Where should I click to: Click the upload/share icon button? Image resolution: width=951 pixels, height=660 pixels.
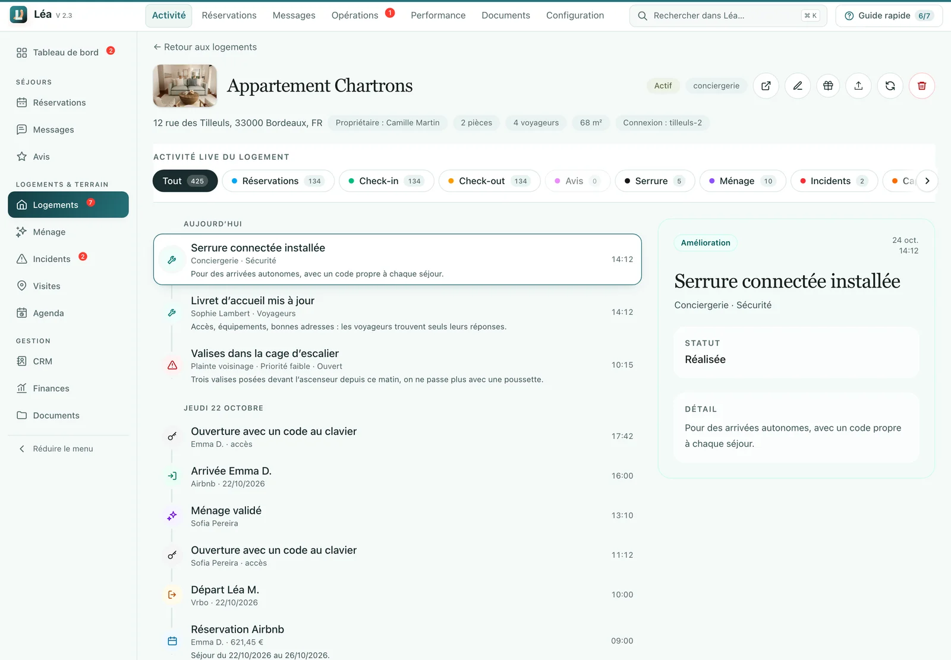pos(858,86)
